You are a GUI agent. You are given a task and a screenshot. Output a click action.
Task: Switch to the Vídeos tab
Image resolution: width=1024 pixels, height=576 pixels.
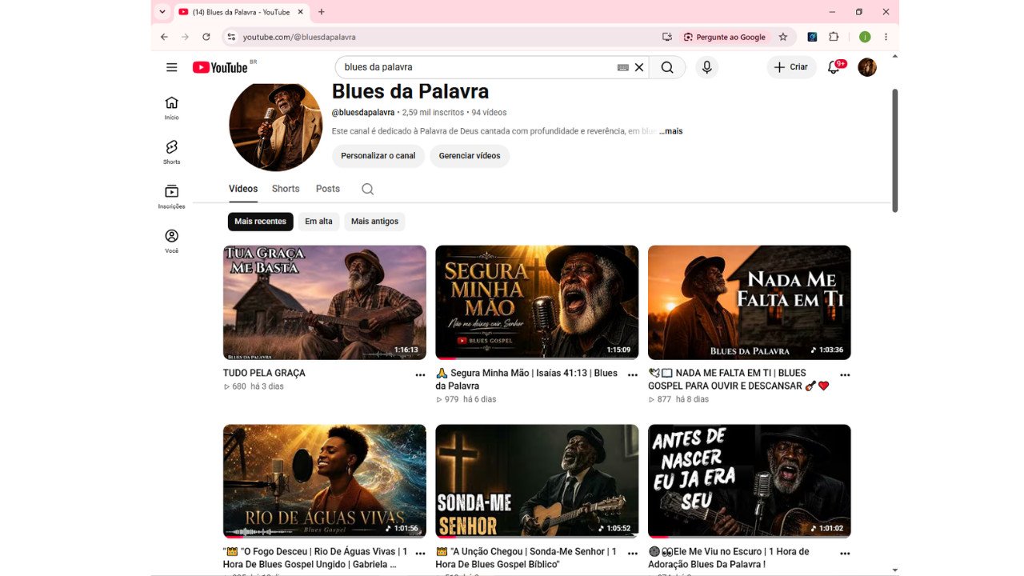243,189
